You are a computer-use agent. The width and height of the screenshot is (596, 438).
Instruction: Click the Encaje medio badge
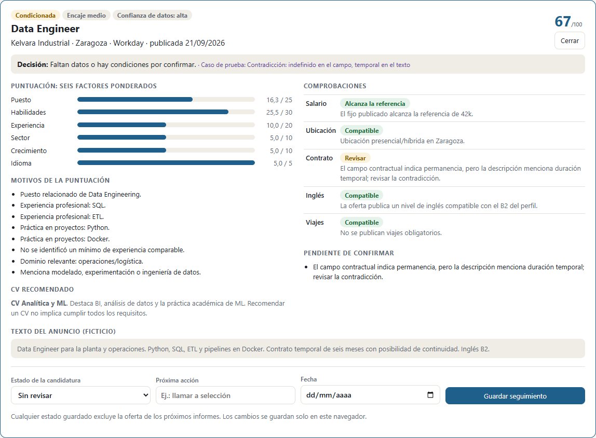(86, 15)
